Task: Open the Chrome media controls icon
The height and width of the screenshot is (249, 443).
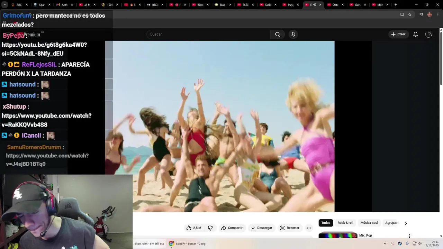Action: tap(421, 15)
